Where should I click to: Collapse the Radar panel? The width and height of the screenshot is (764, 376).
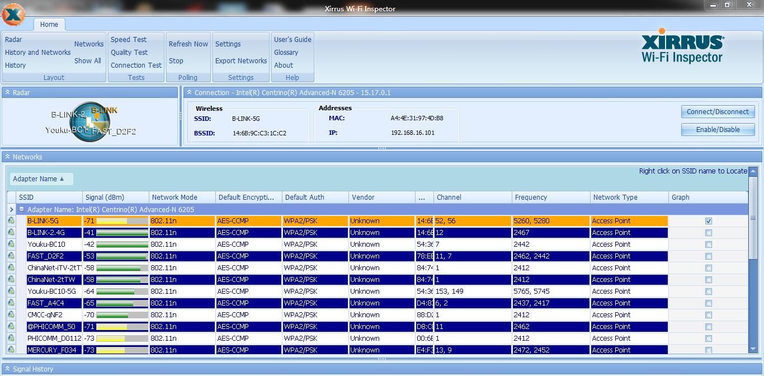pyautogui.click(x=8, y=92)
